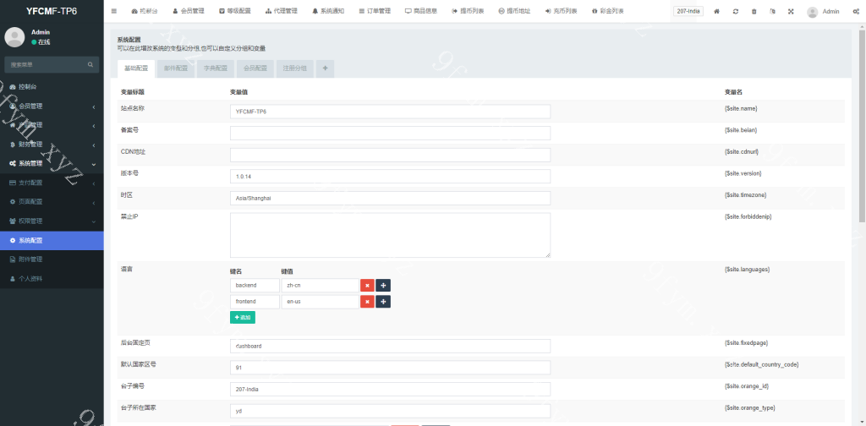Click the value field containing zh-cn
Viewport: 866px width, 426px height.
click(320, 286)
